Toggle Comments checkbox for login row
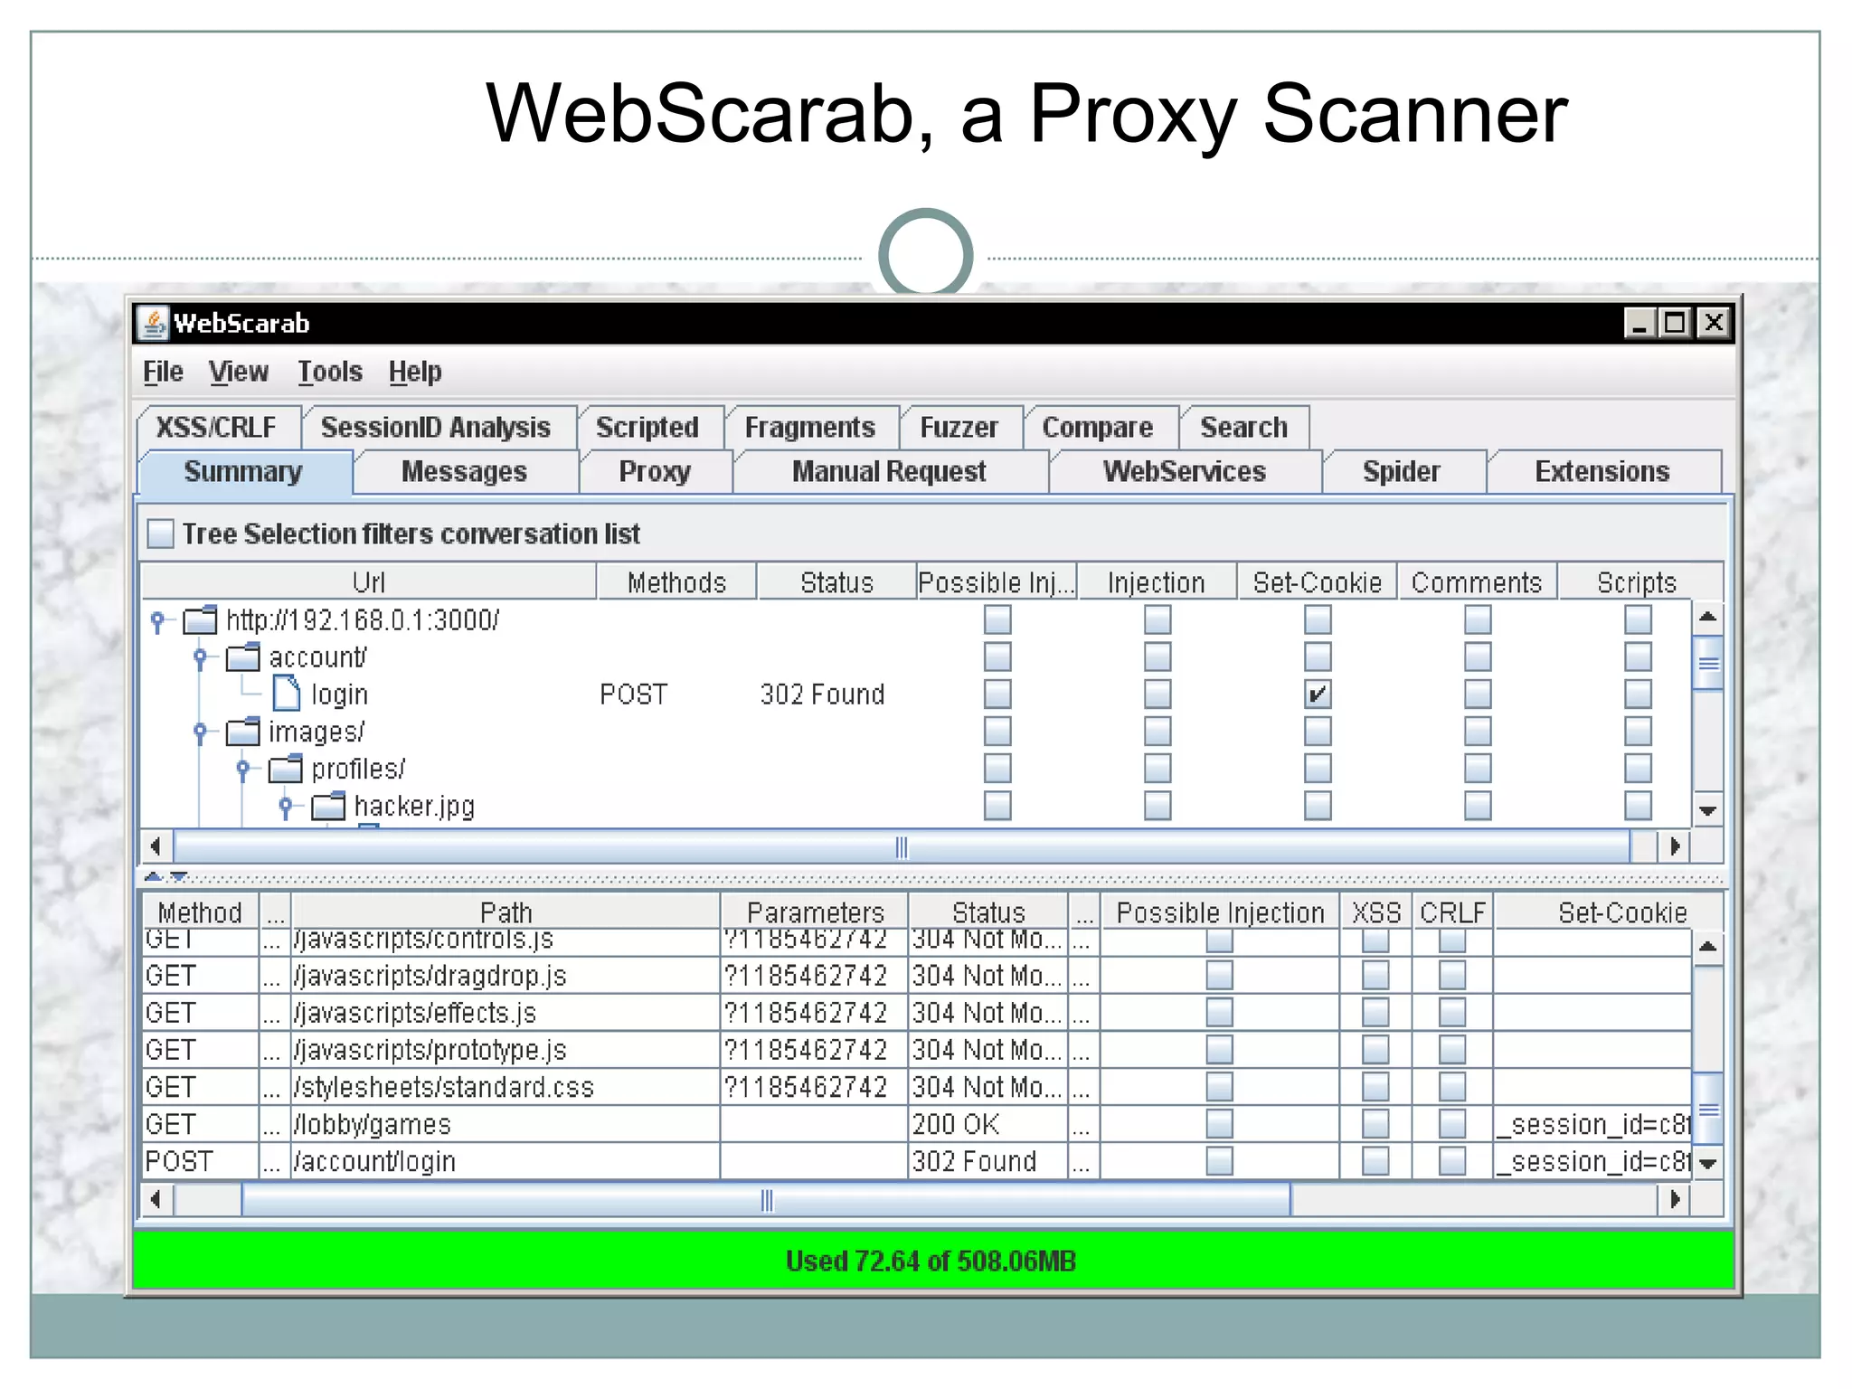The width and height of the screenshot is (1852, 1389). 1478,694
